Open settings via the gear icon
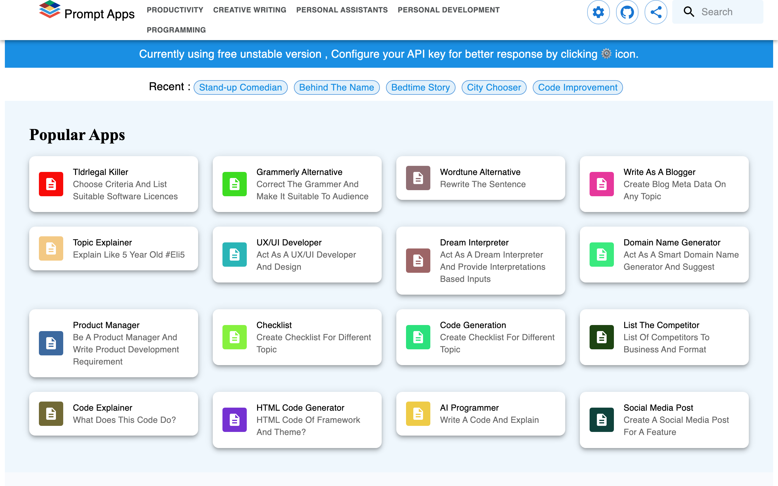778x486 pixels. [x=598, y=12]
